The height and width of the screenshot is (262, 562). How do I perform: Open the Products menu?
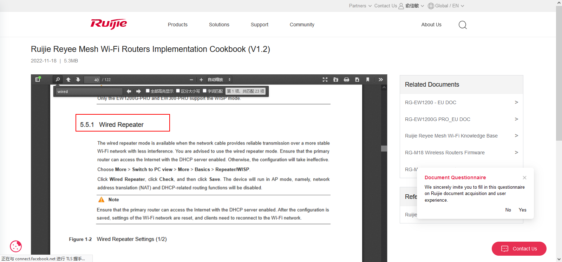(178, 25)
